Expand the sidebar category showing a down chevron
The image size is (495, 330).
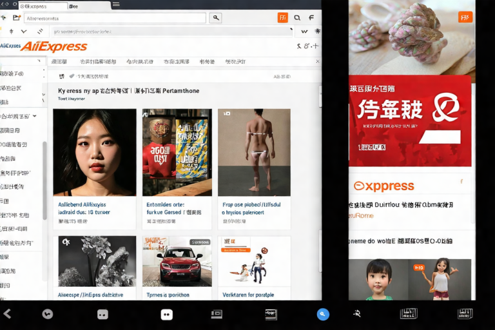34,116
